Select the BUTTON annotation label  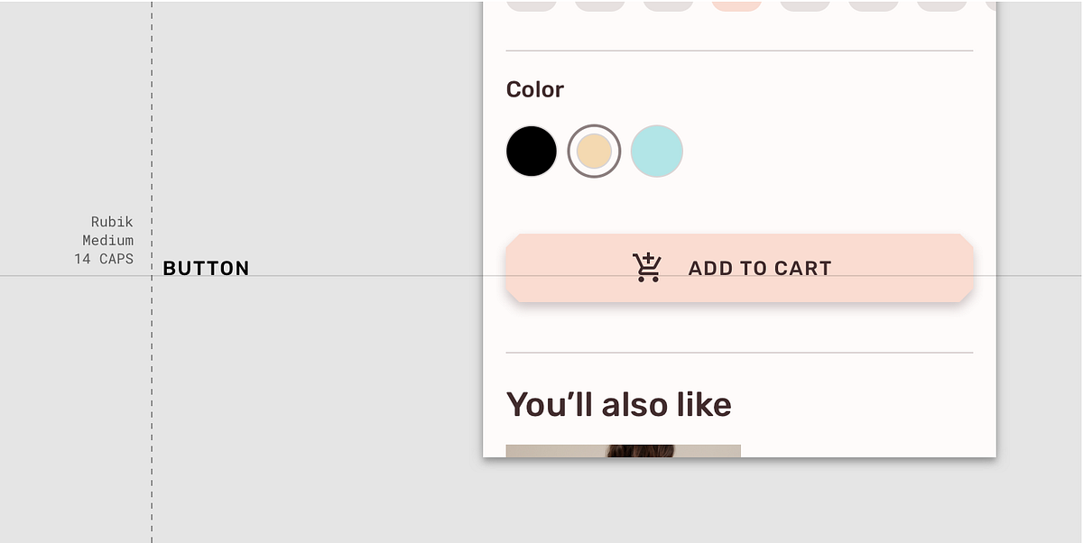pos(206,268)
